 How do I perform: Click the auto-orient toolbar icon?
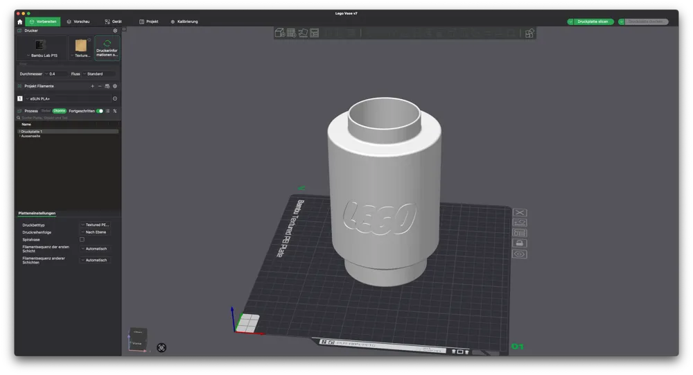click(303, 33)
